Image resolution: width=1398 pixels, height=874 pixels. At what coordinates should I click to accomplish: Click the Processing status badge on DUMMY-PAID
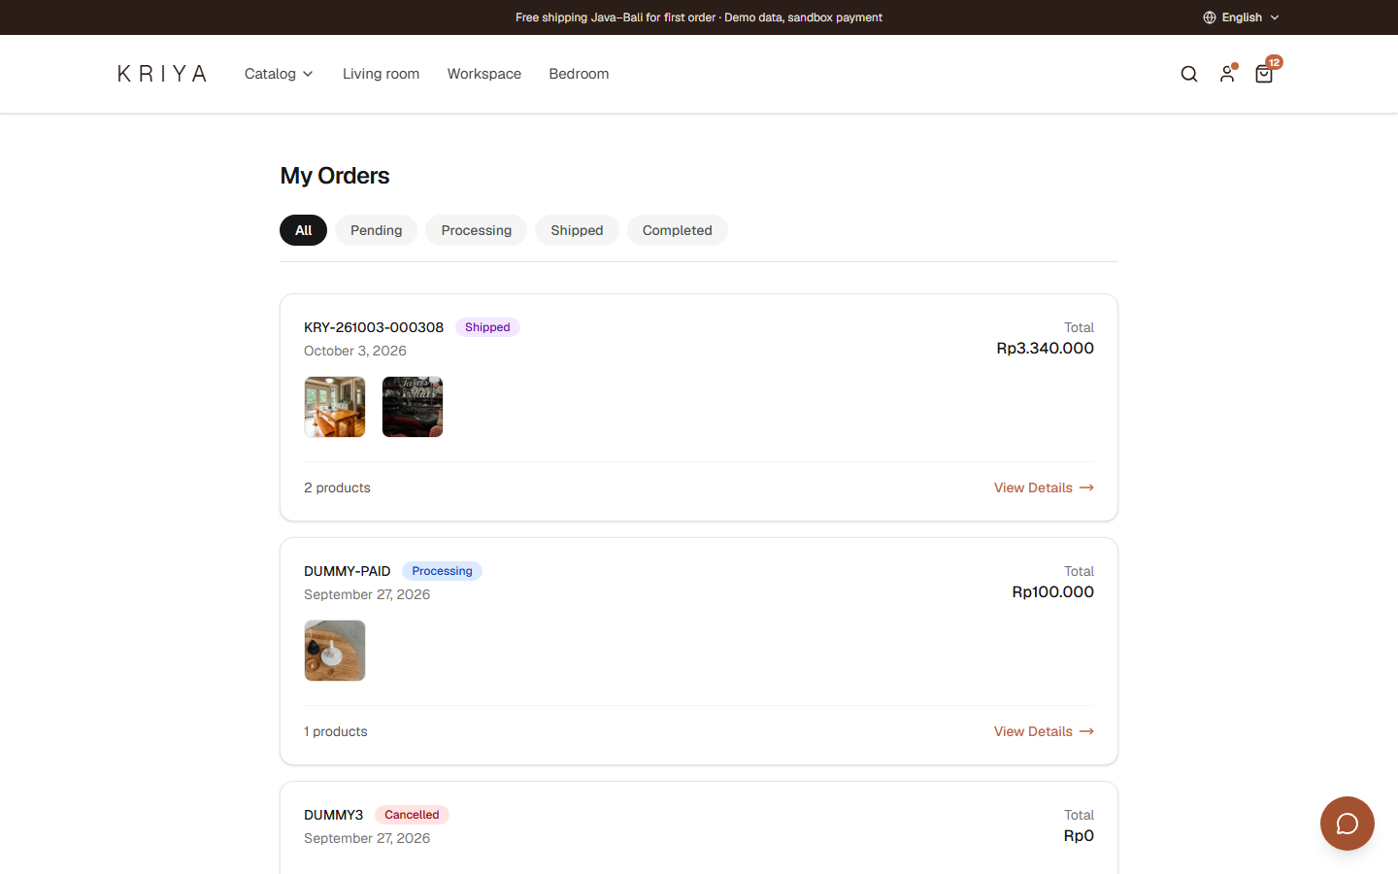coord(442,571)
